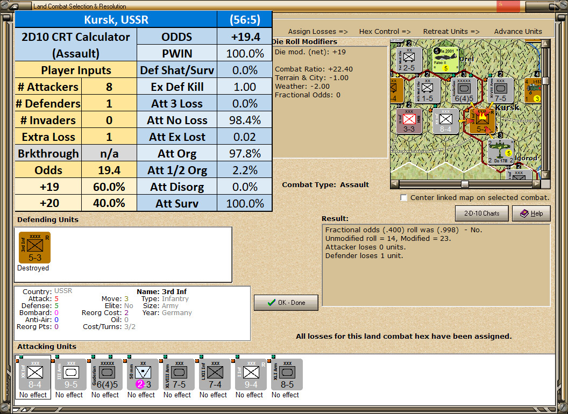Image resolution: width=568 pixels, height=414 pixels.
Task: Open the Hex Control step
Action: pos(385,32)
